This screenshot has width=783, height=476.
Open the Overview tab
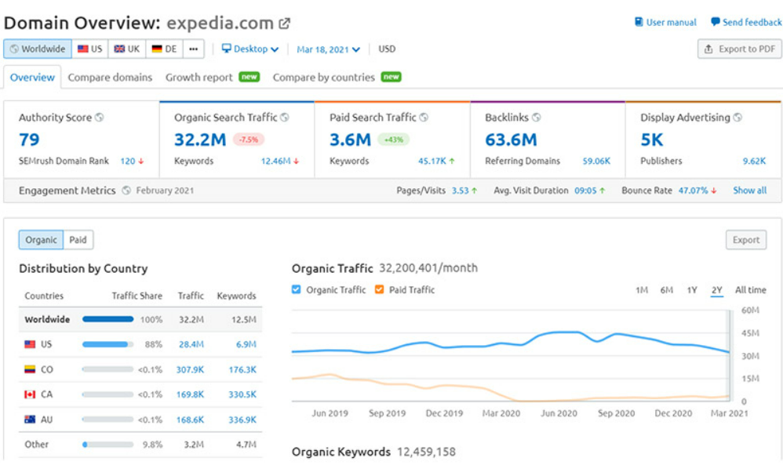32,78
